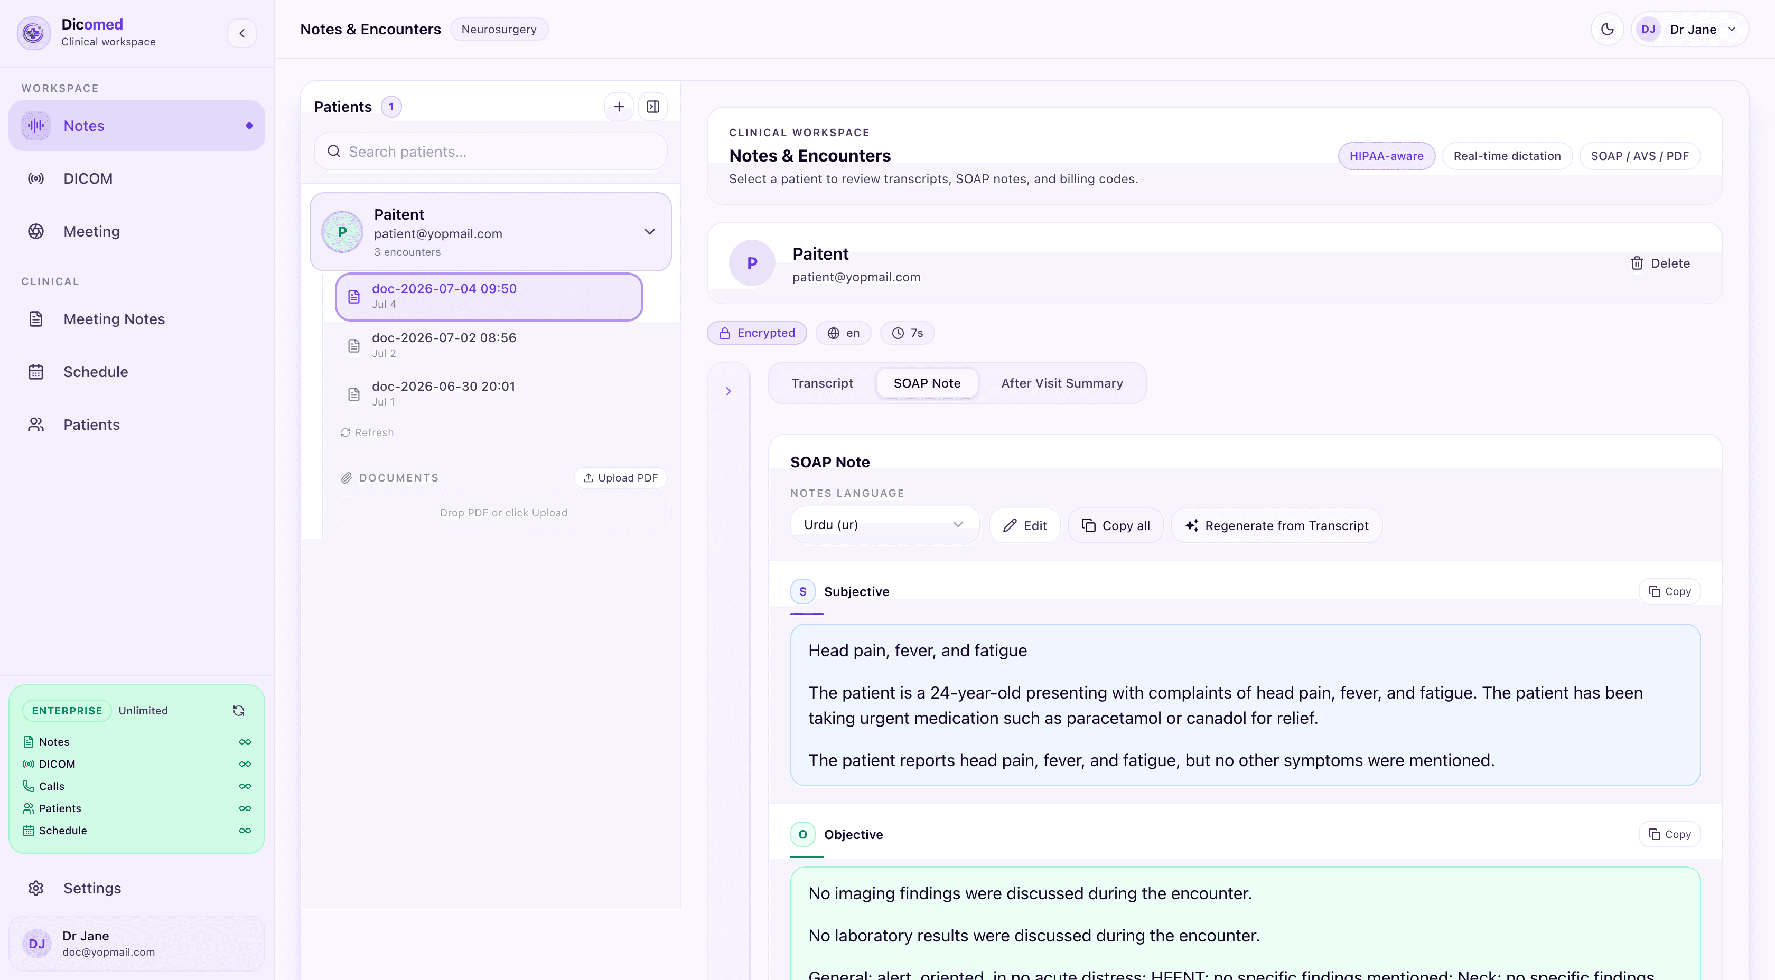Click the paperclip Documents icon

[347, 478]
